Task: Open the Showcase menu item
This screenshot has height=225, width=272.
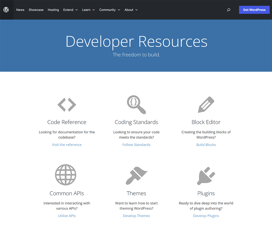Action: 36,10
